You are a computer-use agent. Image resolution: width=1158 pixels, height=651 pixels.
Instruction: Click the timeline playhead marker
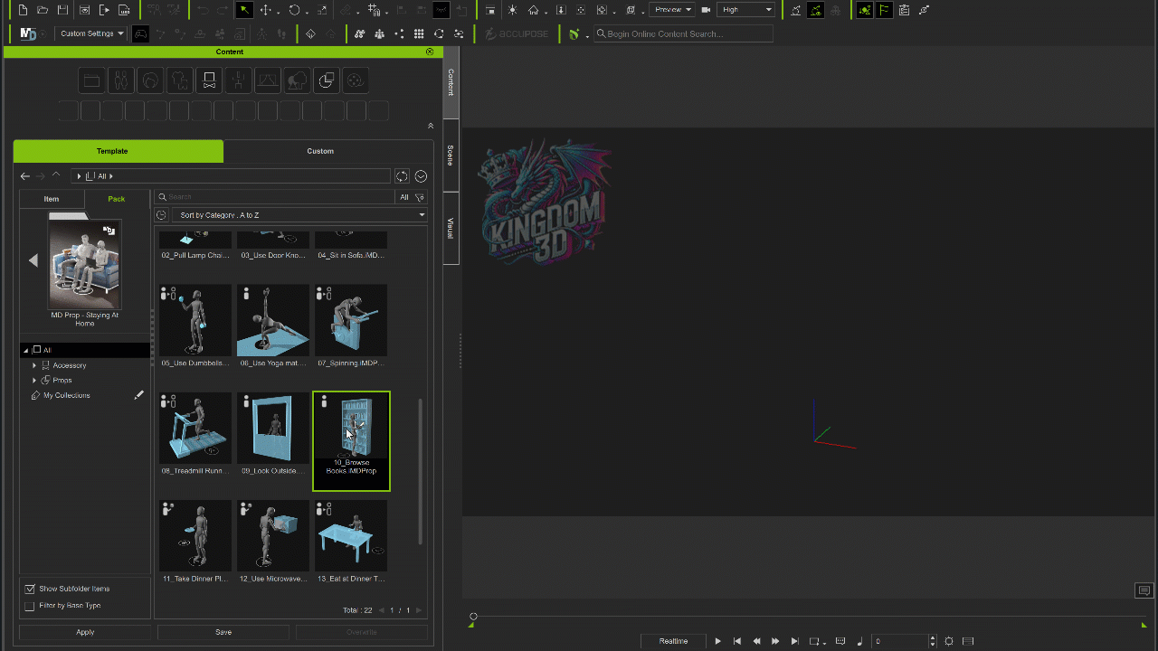tap(472, 617)
